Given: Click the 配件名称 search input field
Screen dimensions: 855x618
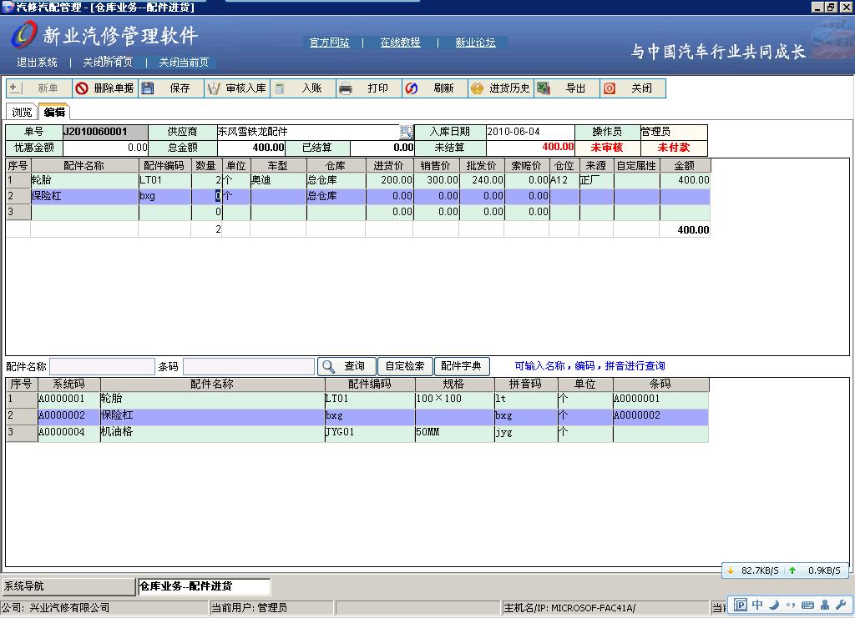Looking at the screenshot, I should click(102, 367).
